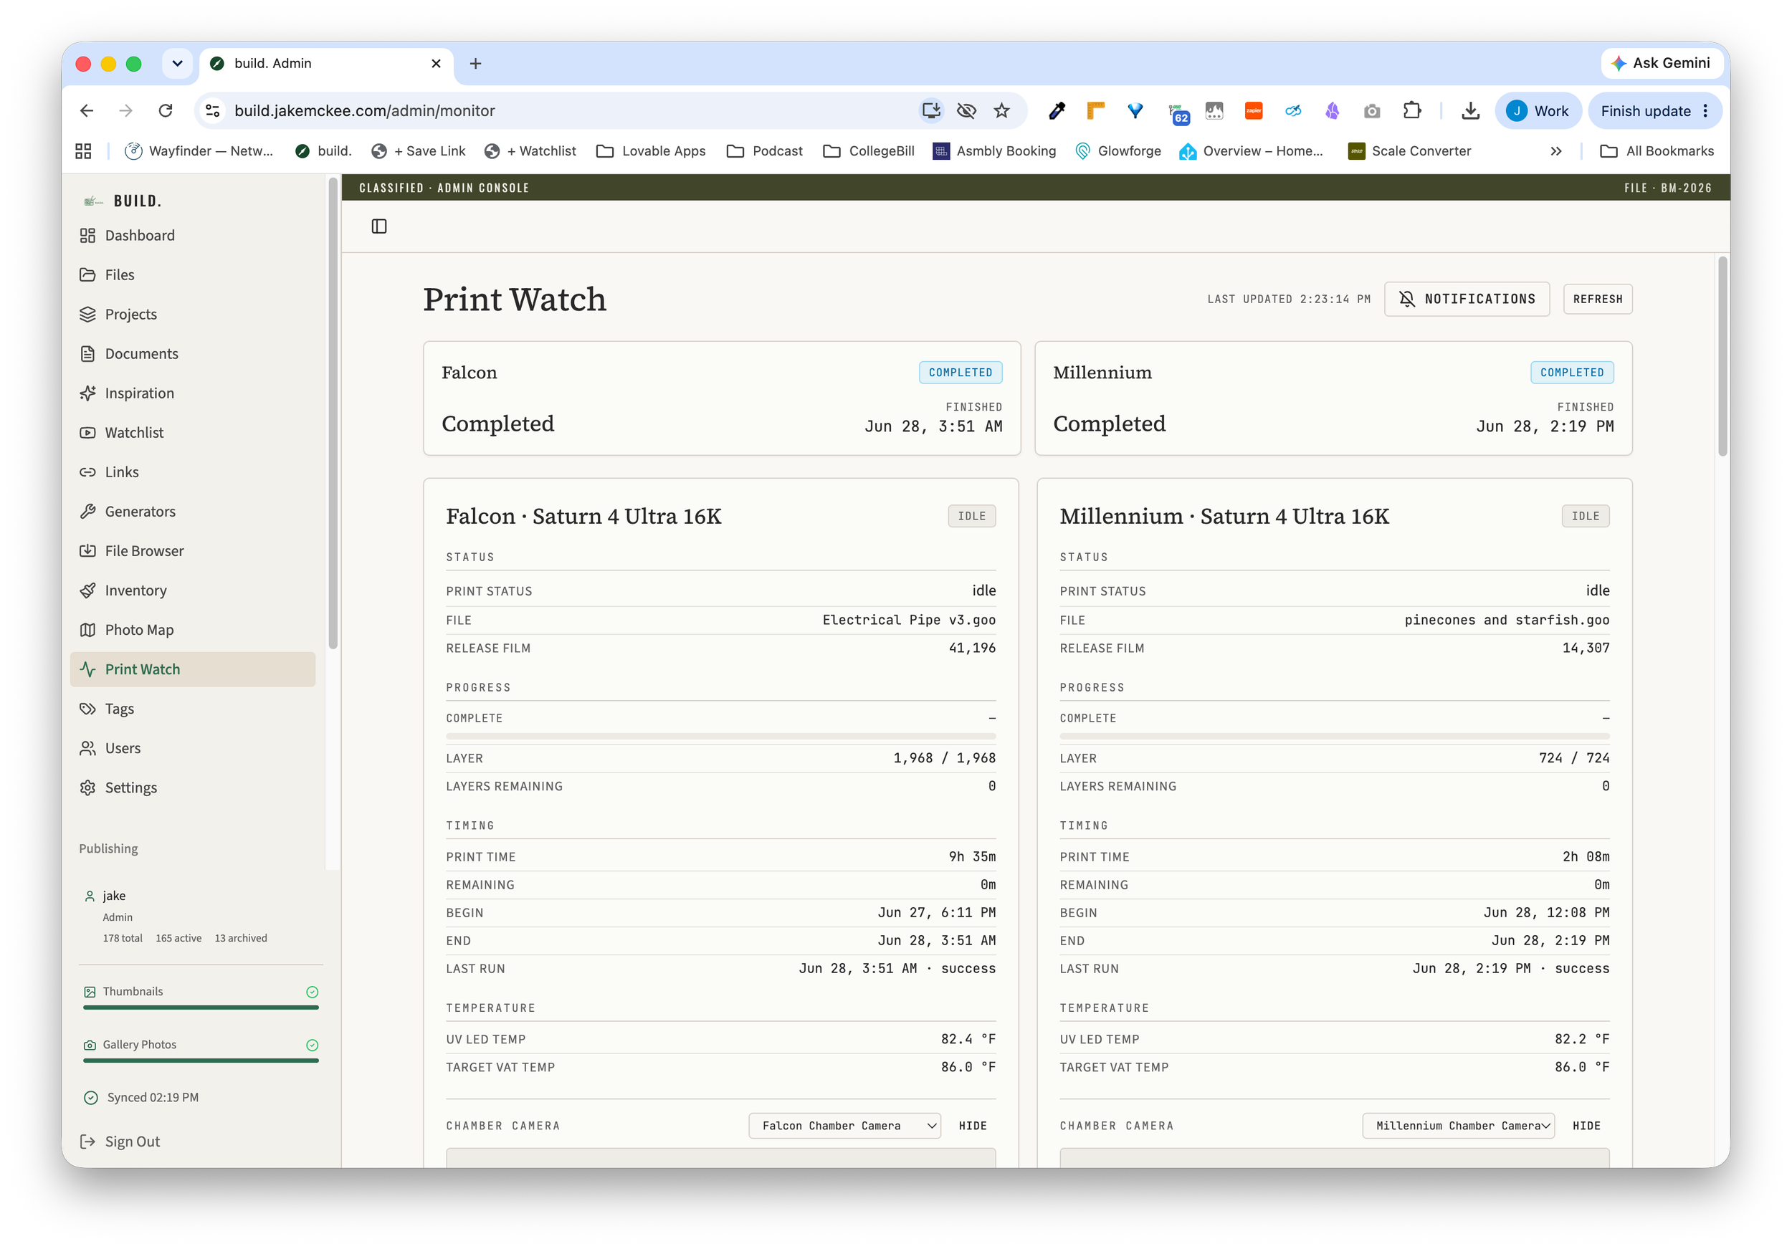This screenshot has height=1249, width=1792.
Task: Click the Save Link bookmarklet
Action: tap(419, 151)
